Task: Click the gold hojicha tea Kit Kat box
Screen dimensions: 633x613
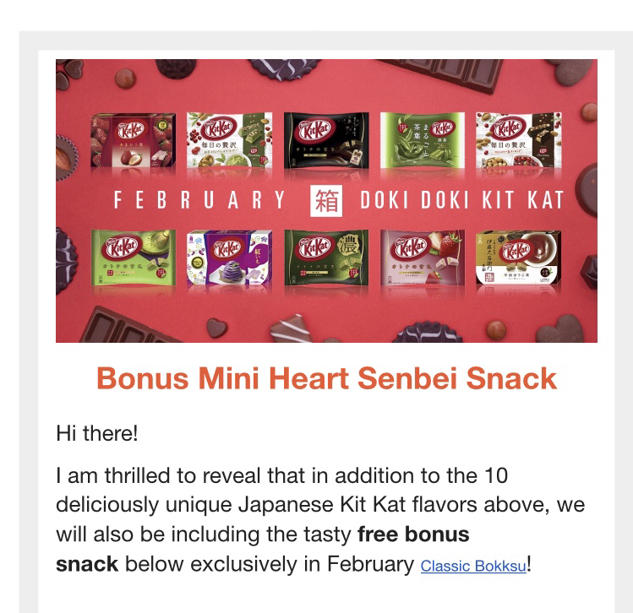Action: coord(518,258)
